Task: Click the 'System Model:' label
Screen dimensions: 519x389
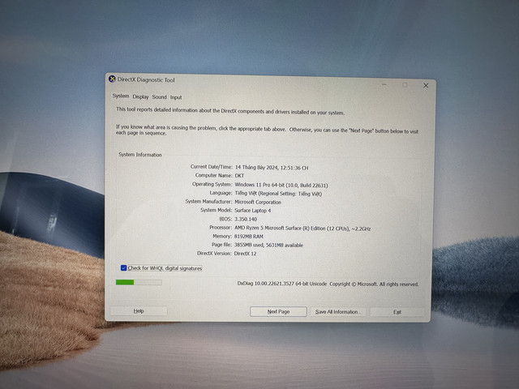Action: point(217,210)
